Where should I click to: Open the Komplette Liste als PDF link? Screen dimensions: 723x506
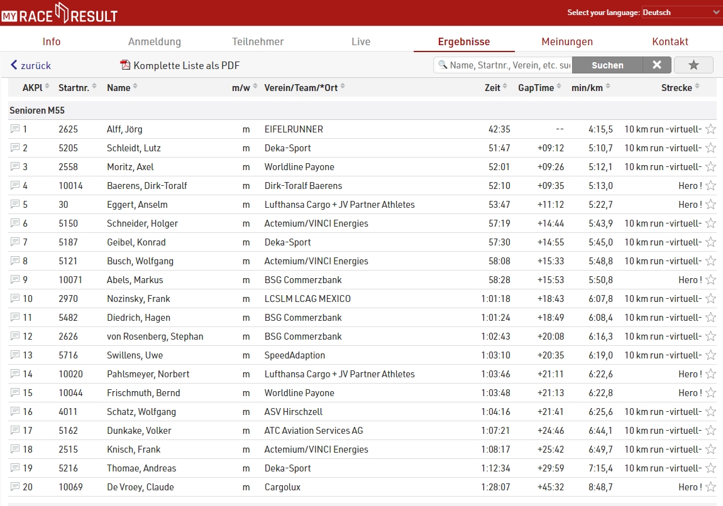[186, 65]
